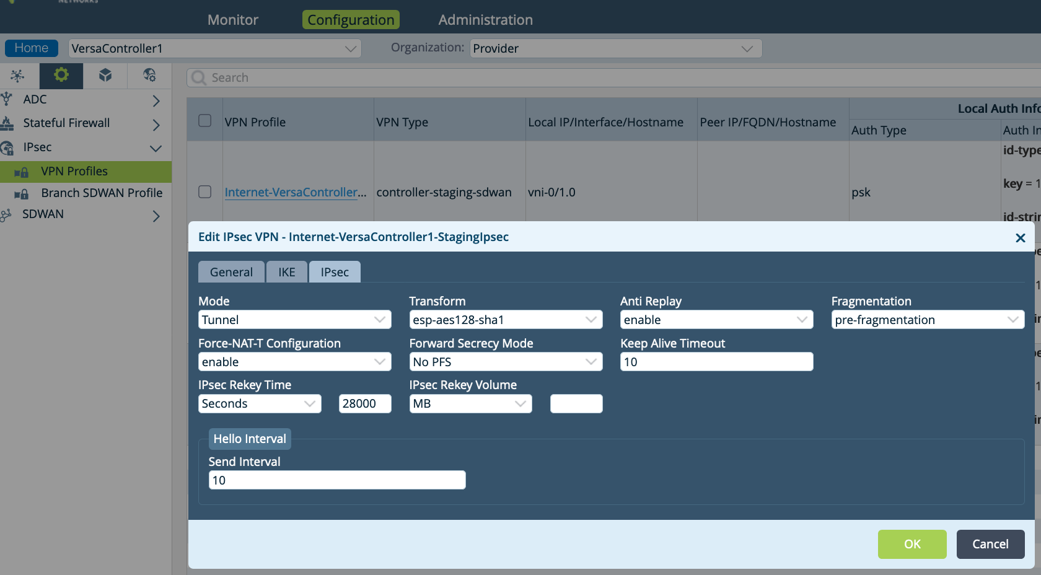Open the IPsec Rekey Volume MB dropdown
Screen dimensions: 1041x575
point(471,403)
